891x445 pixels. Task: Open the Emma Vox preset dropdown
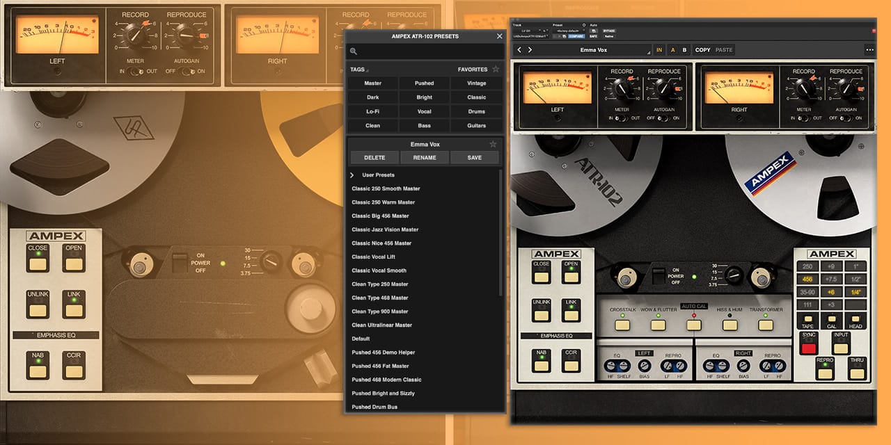coord(595,49)
